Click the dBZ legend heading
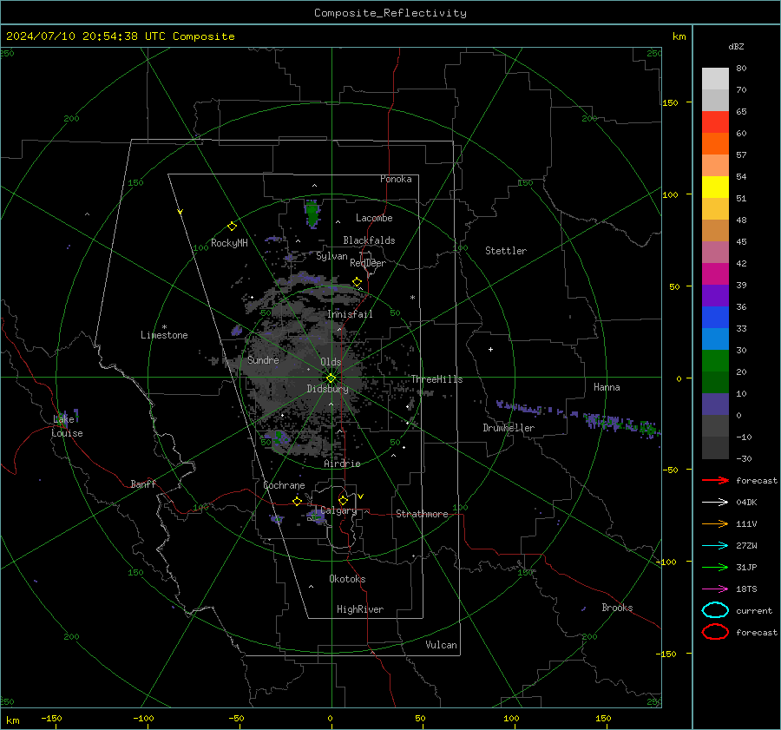The width and height of the screenshot is (781, 730). pyautogui.click(x=736, y=46)
